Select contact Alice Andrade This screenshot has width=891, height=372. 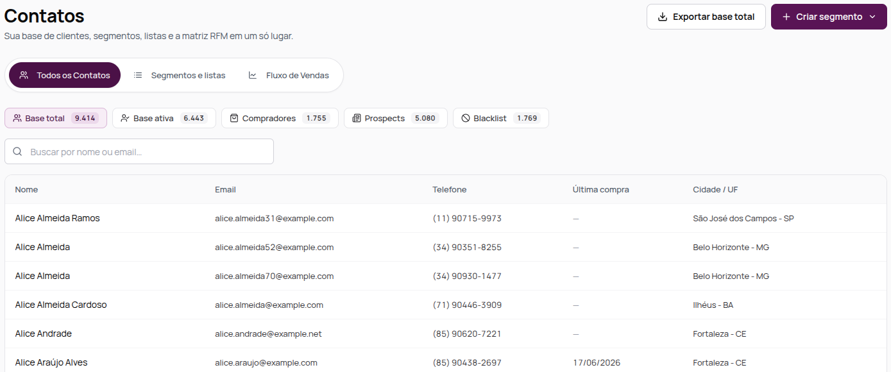(x=44, y=334)
